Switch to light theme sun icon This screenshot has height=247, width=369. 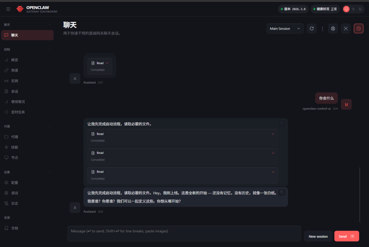point(353,9)
